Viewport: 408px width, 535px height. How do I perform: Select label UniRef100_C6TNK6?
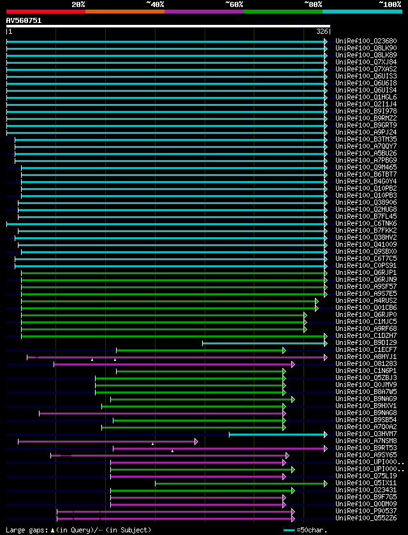pyautogui.click(x=366, y=223)
